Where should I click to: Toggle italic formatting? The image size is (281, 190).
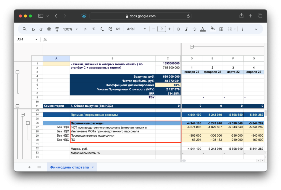[186, 29]
